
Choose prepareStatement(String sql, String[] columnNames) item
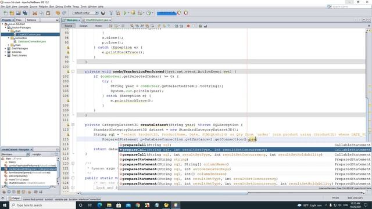point(245,164)
